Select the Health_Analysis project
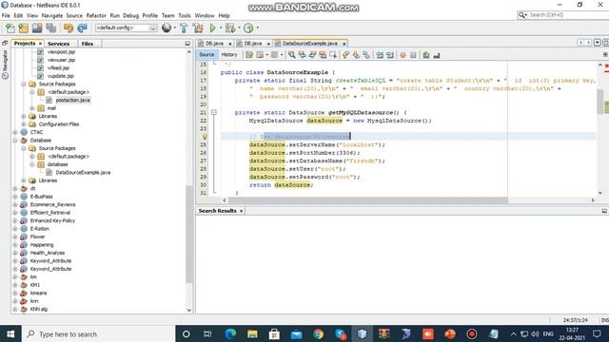609x342 pixels. point(48,253)
